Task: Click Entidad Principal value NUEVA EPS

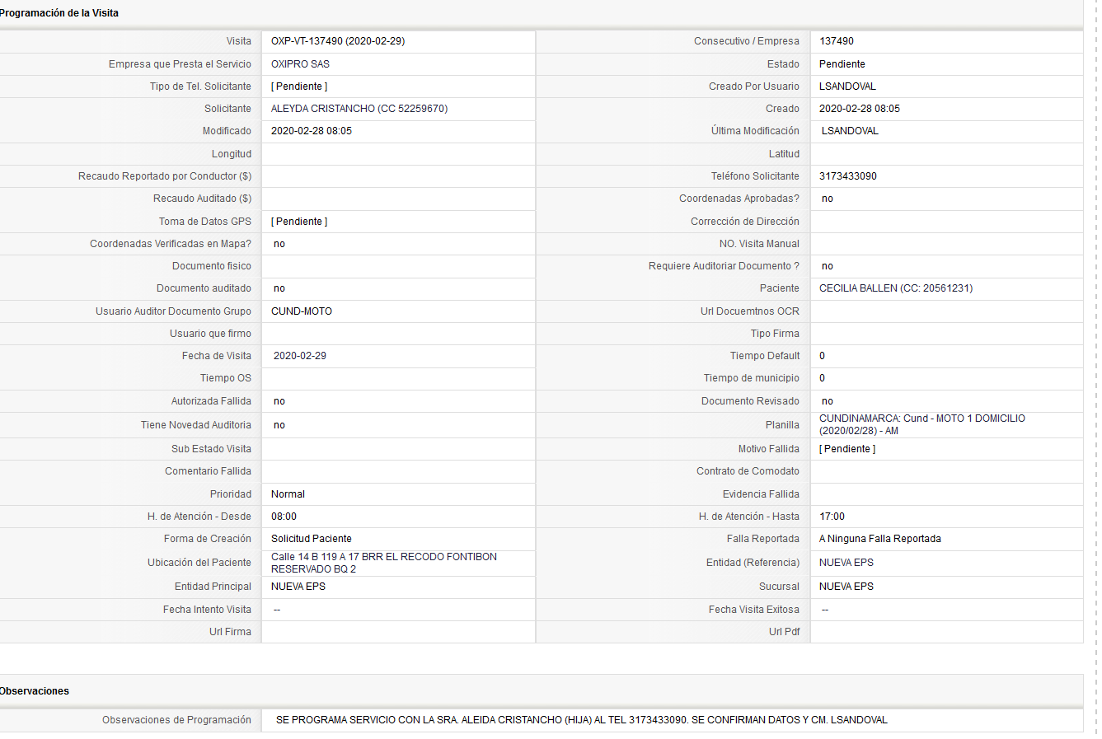Action: [x=298, y=587]
